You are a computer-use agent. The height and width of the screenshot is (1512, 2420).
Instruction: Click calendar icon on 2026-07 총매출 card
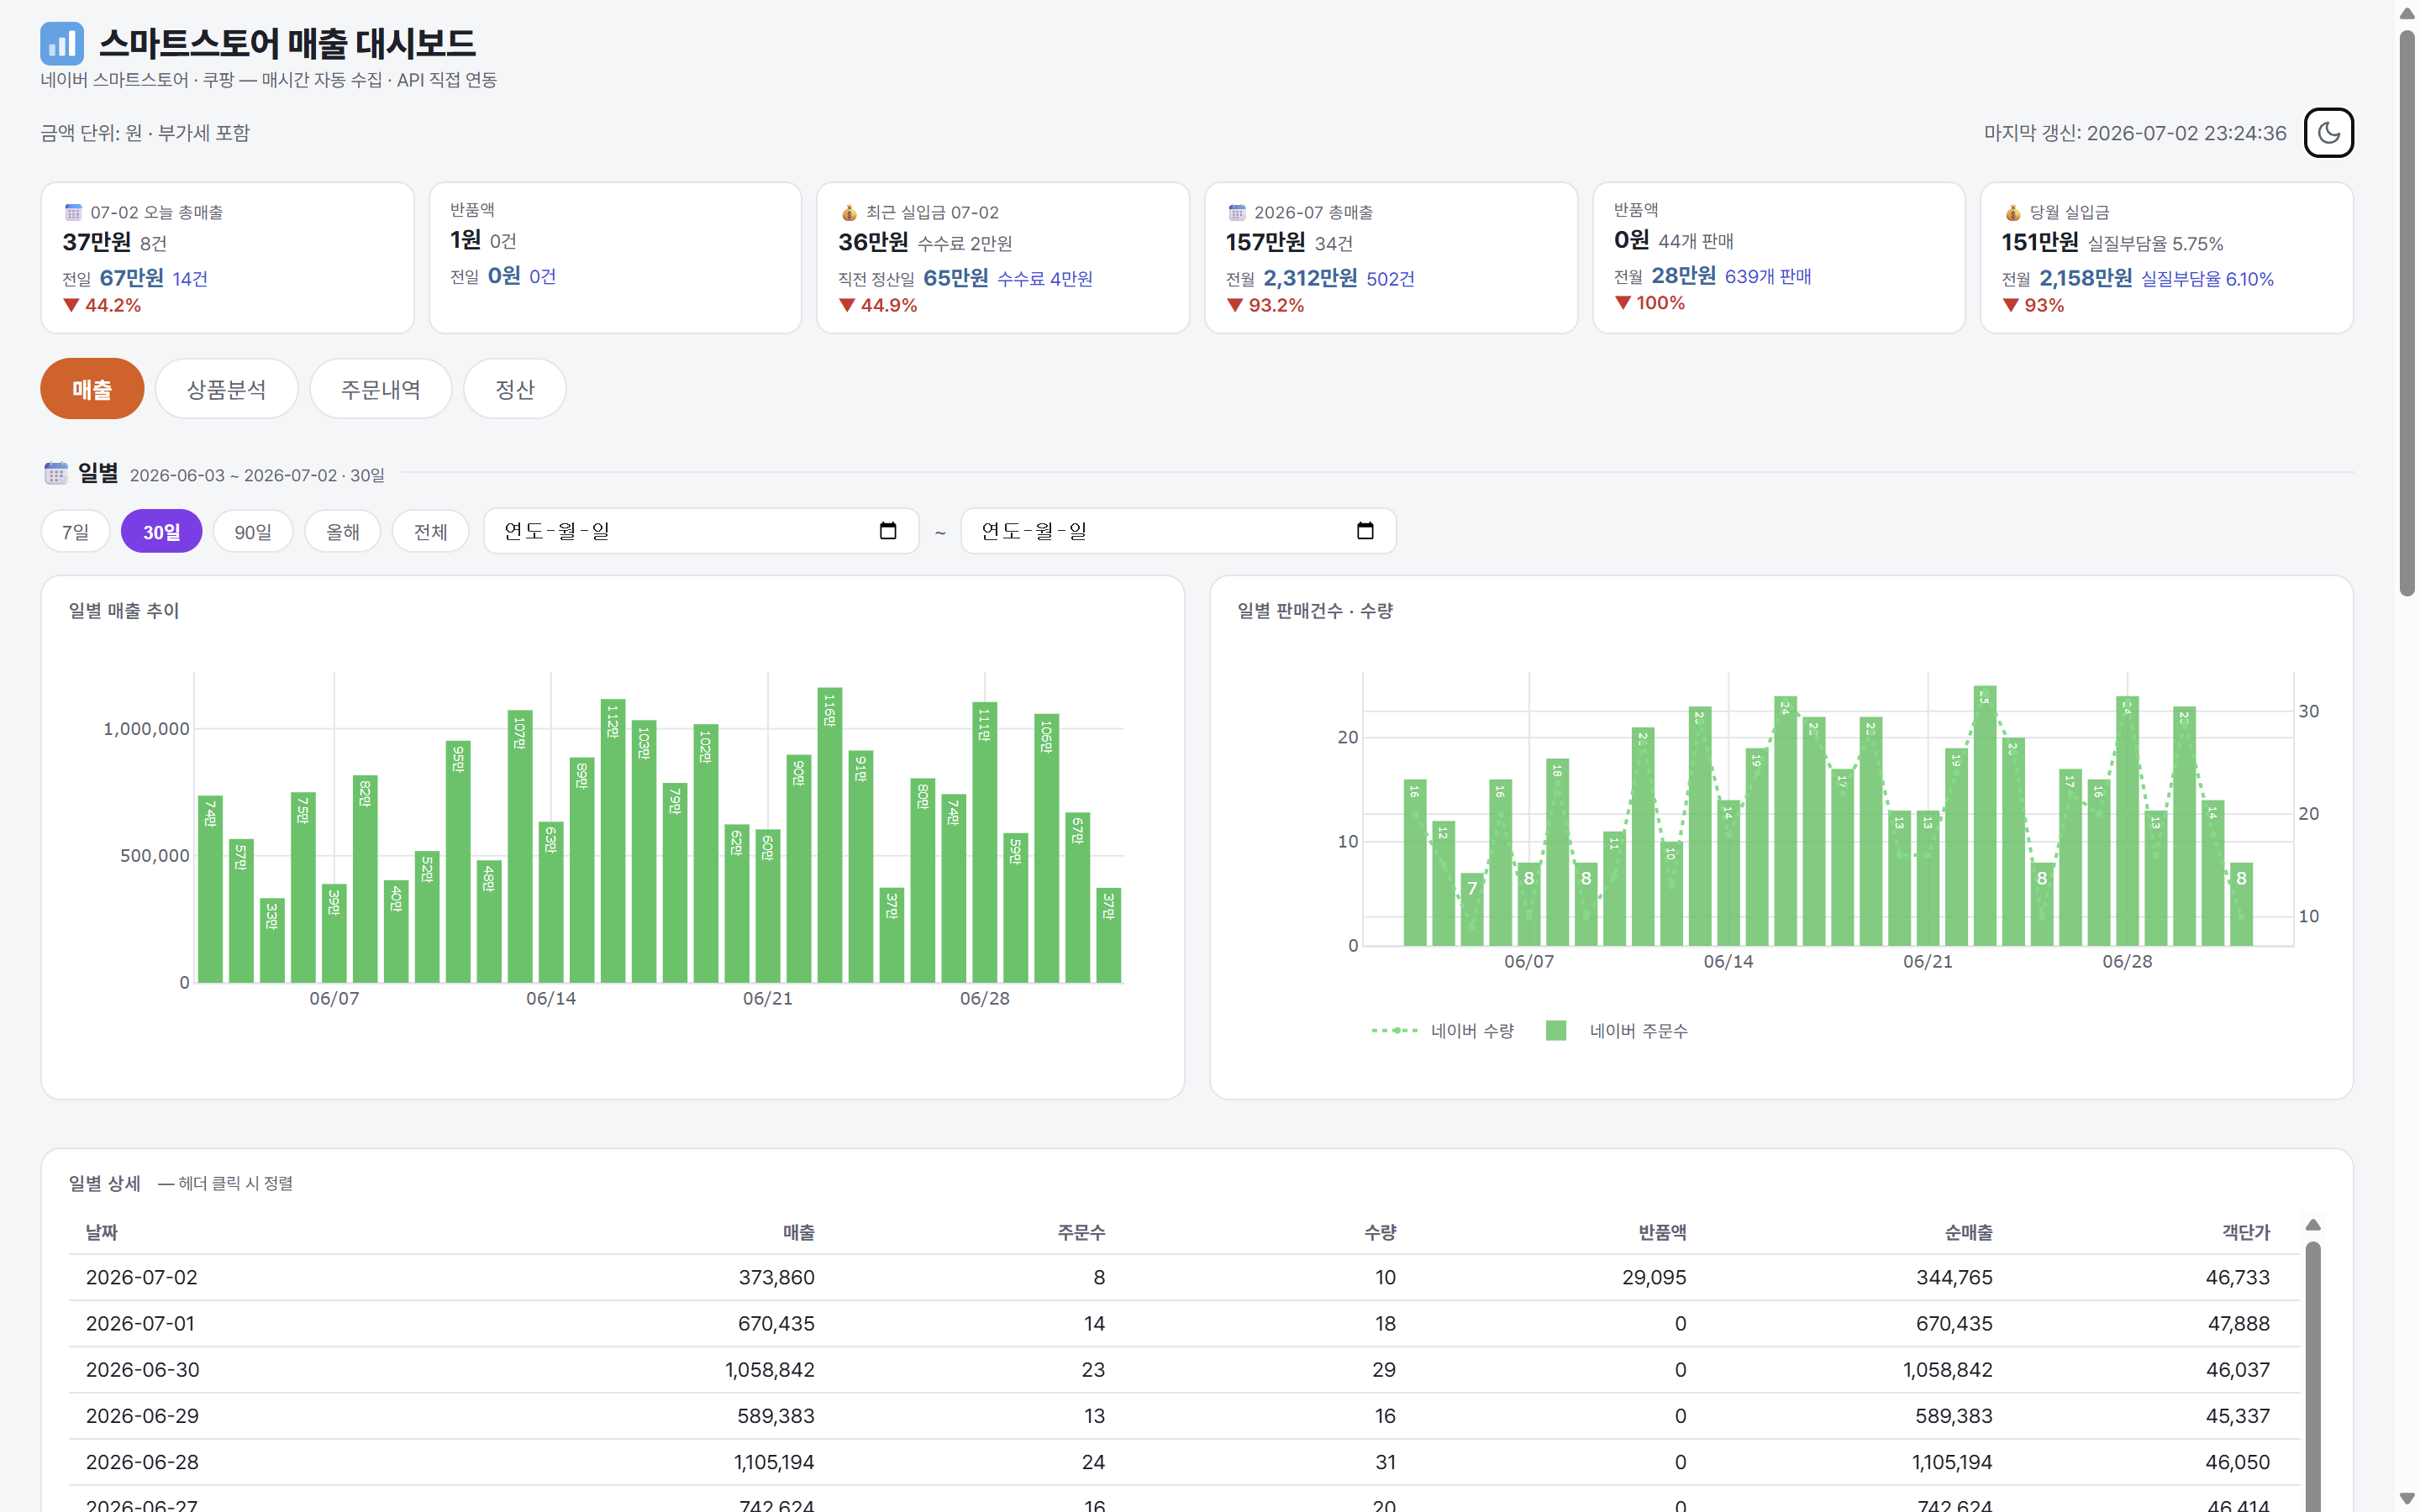[1237, 212]
